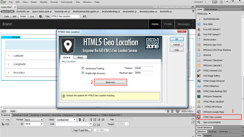Viewport: 244px width, 137px height.
Task: Toggle Continuous Tracking checkbox
Action: point(83,68)
